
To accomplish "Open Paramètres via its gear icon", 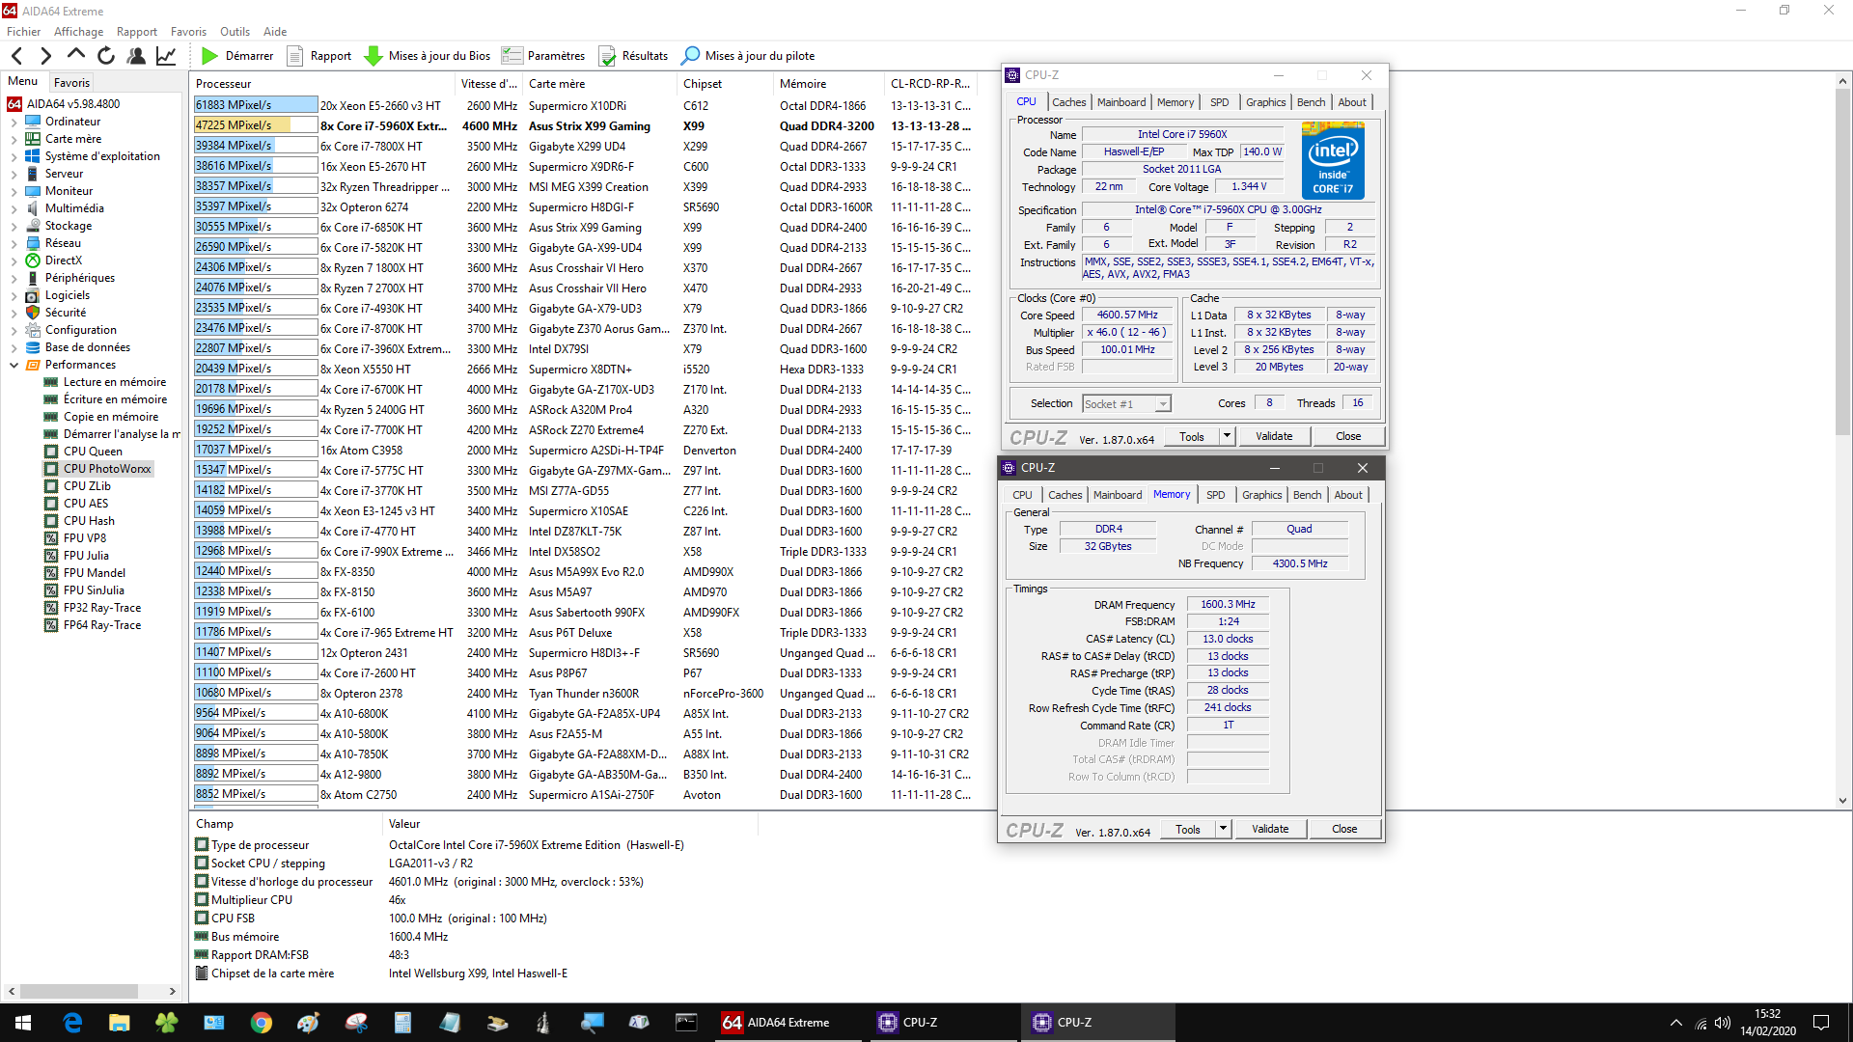I will coord(512,55).
